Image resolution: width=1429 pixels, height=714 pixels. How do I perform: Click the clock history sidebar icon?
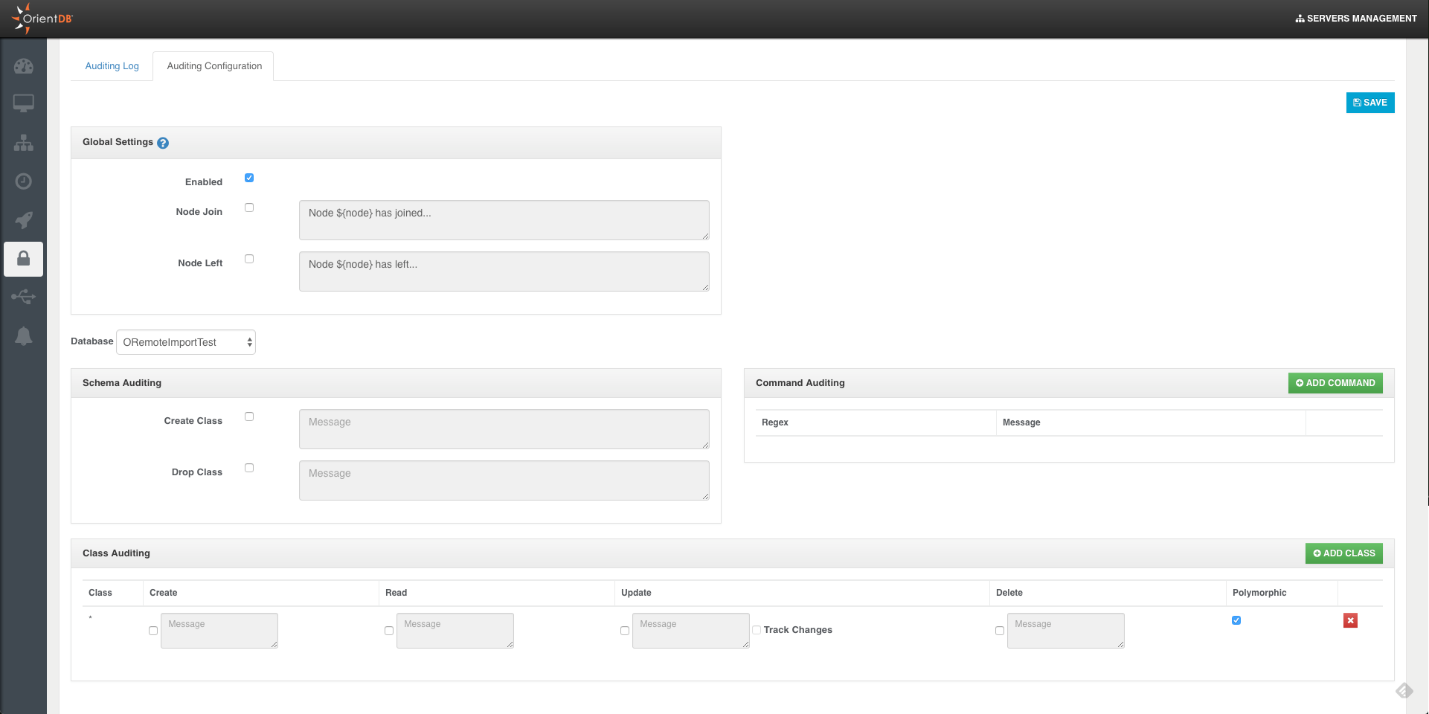(x=23, y=181)
